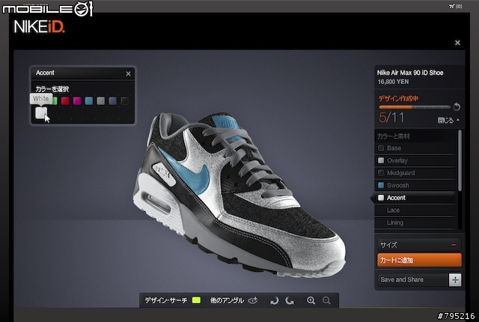Pick the magenta Accent color swatch
This screenshot has height=322, width=479.
pyautogui.click(x=77, y=101)
